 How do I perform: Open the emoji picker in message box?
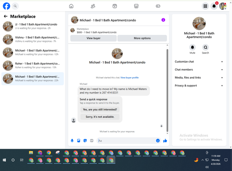coord(158,141)
